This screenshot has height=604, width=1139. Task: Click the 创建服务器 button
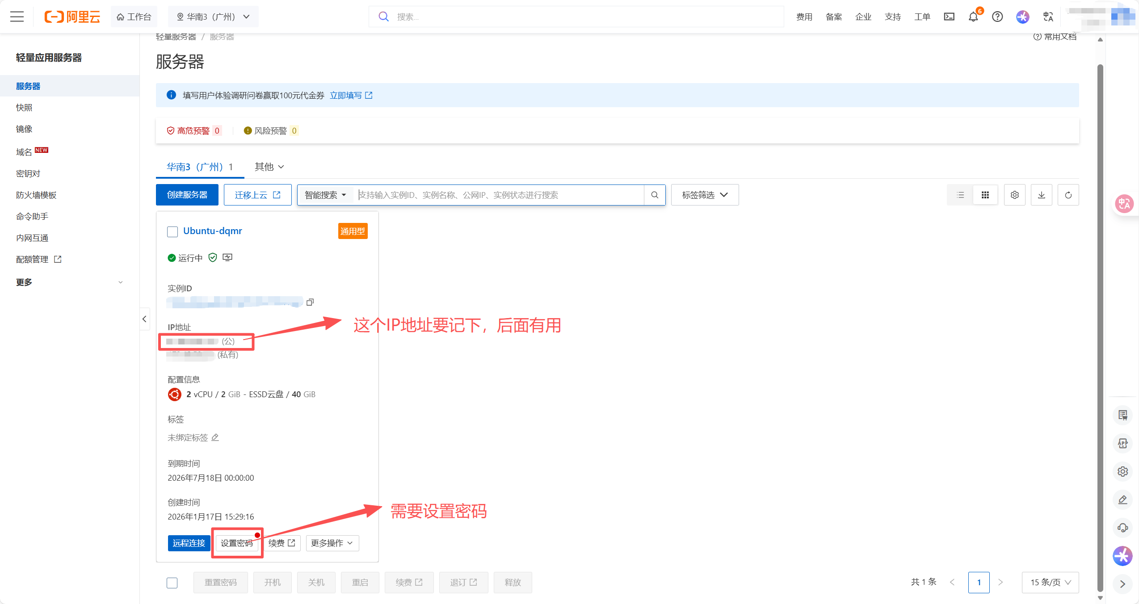pos(187,195)
